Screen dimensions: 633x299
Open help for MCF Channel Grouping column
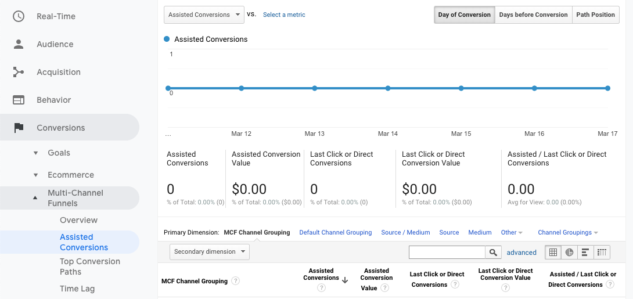tap(235, 281)
